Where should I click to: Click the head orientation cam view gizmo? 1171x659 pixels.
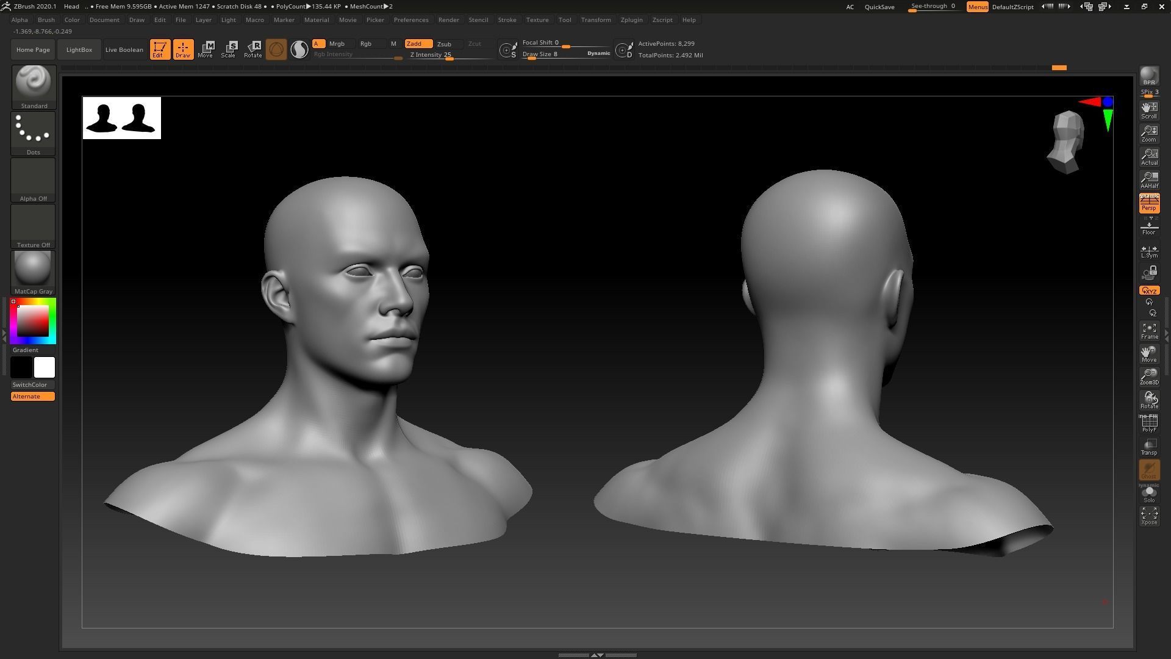click(1066, 142)
